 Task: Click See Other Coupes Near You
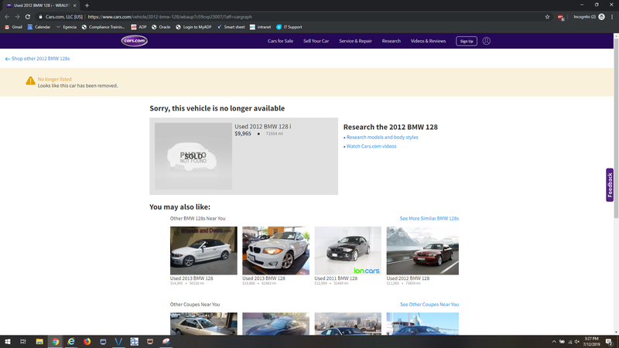(x=429, y=305)
